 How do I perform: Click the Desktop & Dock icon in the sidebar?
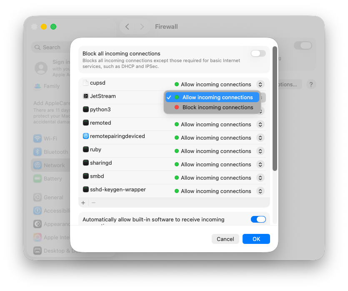tap(38, 251)
